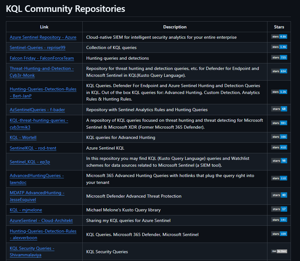Click the 141 stars badge

pos(279,220)
